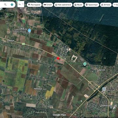The width and height of the screenshot is (118, 118).
Task: Click the Дачне village label
Action: [x=102, y=70]
